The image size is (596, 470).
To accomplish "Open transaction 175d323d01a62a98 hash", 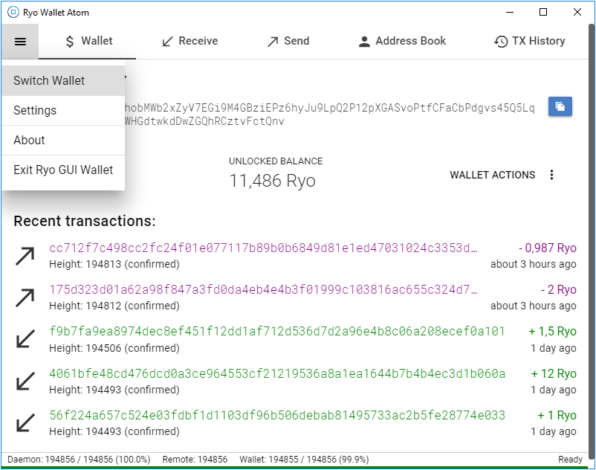I will click(263, 290).
